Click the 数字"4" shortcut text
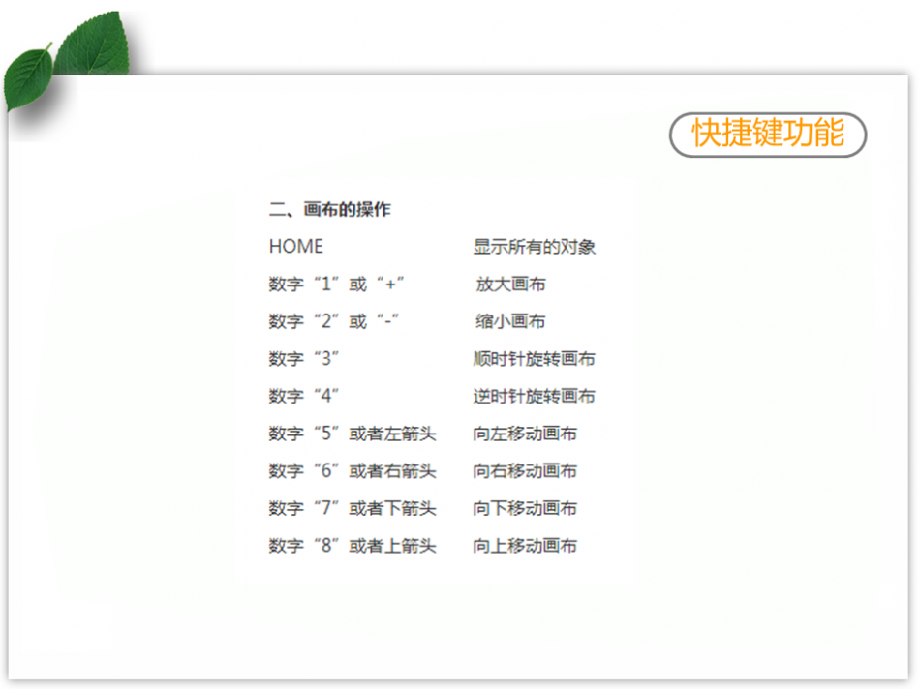This screenshot has width=920, height=689. 303,396
